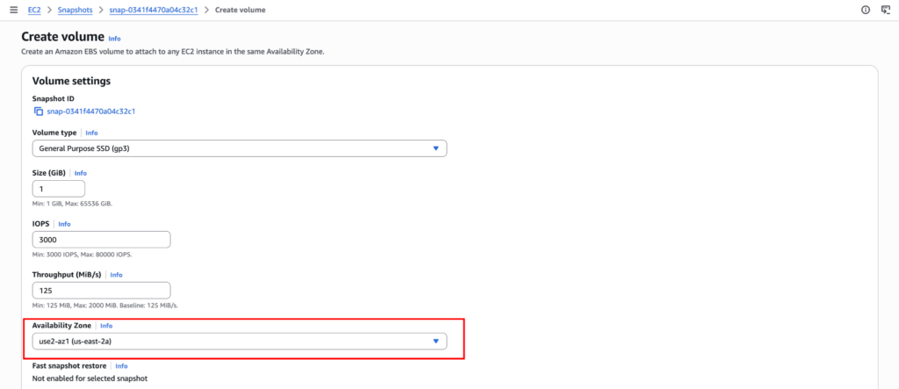899x389 pixels.
Task: Open the CloudShell icon at top right
Action: pos(885,10)
